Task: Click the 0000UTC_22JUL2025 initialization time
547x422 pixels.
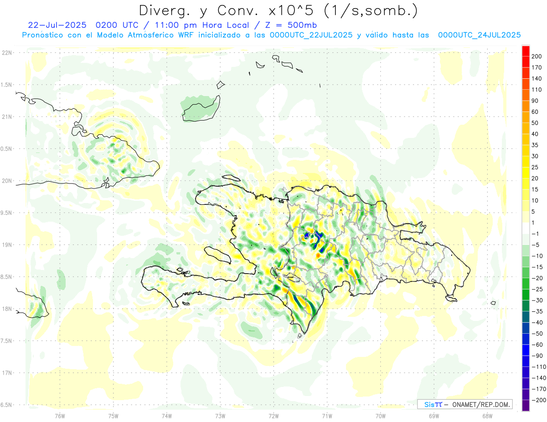Action: point(311,35)
